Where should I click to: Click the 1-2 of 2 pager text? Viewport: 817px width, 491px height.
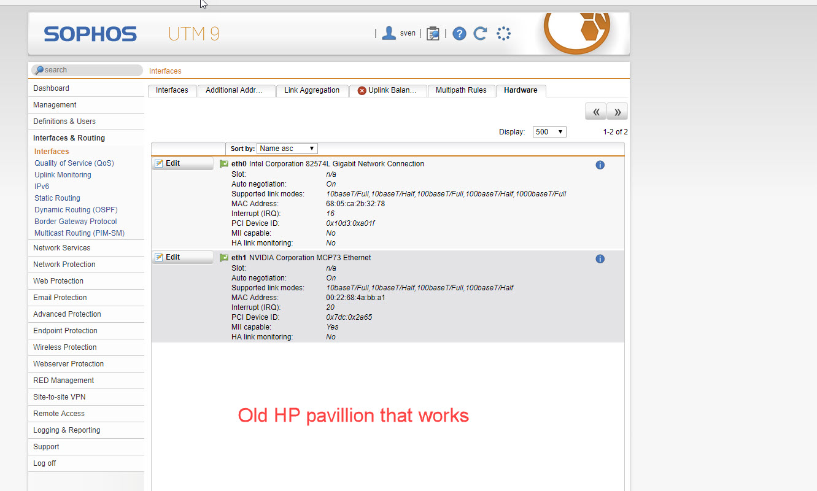pos(616,132)
